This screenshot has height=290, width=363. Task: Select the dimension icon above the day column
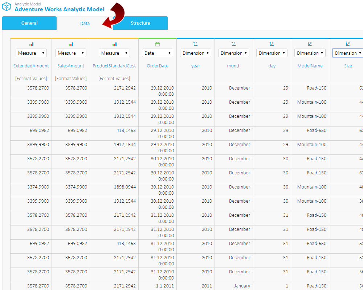coord(272,43)
